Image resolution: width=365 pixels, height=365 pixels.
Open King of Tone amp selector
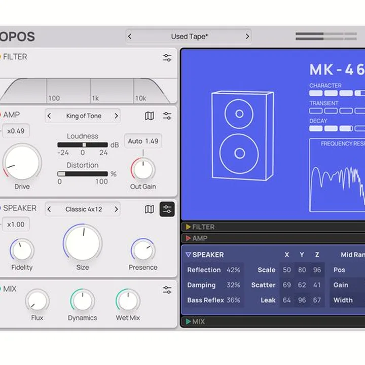tap(84, 116)
